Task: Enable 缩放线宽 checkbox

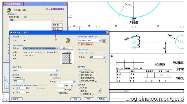Action: pyautogui.click(x=58, y=93)
